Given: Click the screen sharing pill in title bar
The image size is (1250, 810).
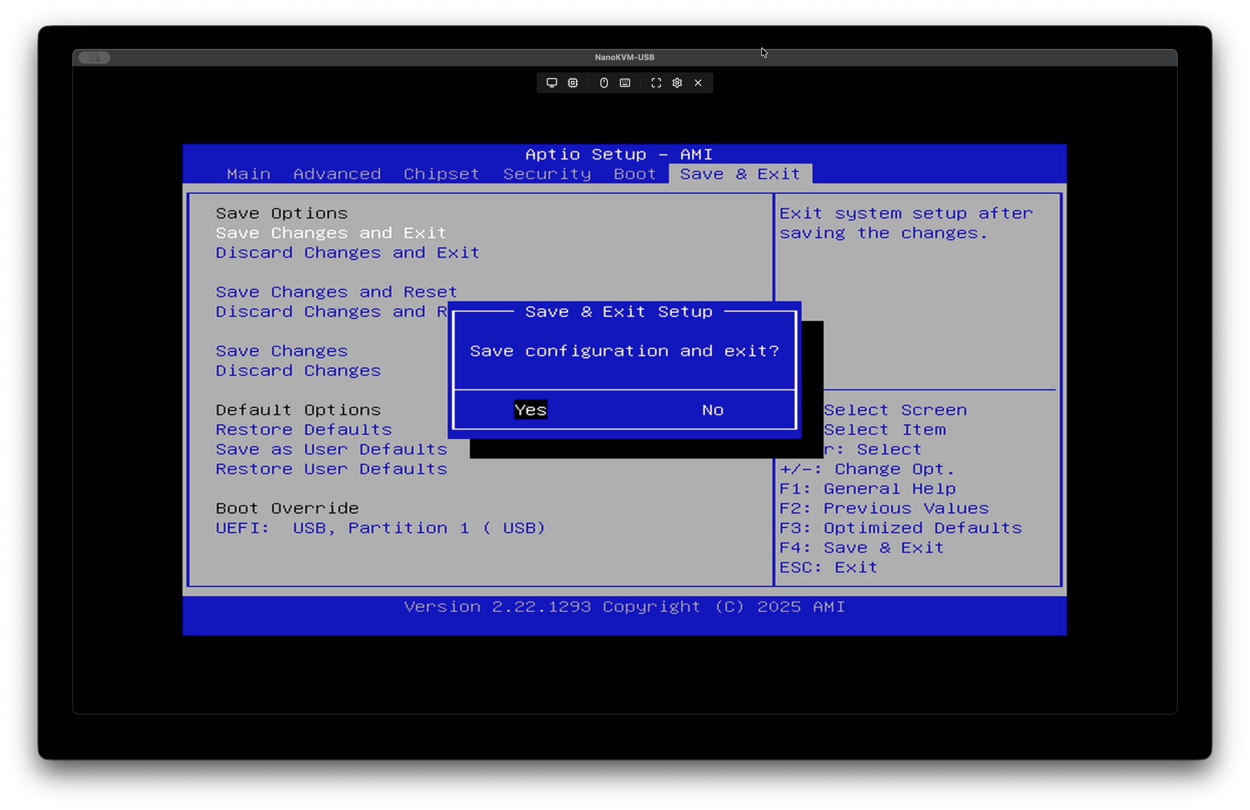Looking at the screenshot, I should [x=94, y=58].
